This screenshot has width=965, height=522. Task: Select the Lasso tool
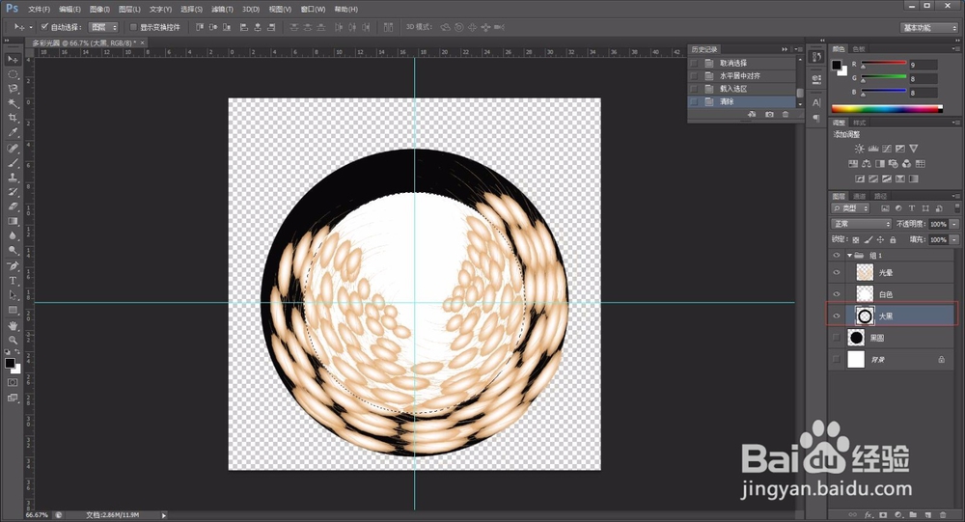pos(13,89)
